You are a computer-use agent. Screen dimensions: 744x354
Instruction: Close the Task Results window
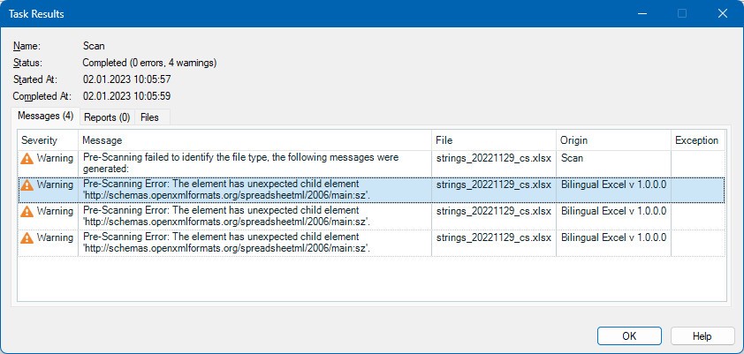tap(723, 13)
